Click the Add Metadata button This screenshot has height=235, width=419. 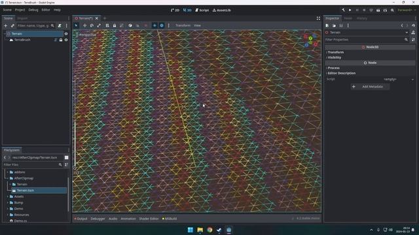tap(370, 87)
